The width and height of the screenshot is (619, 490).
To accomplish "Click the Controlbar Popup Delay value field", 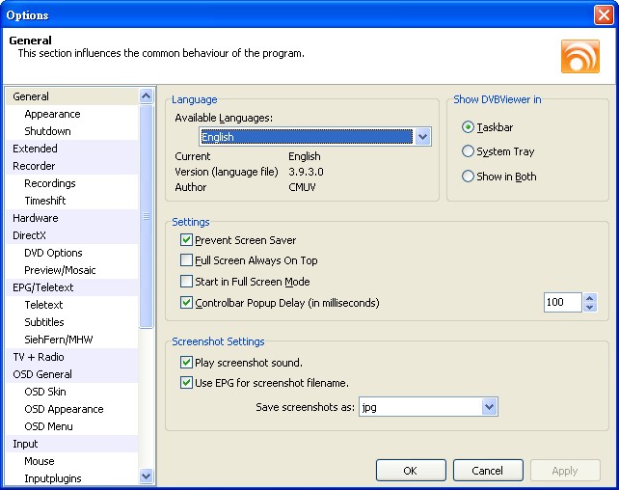I will pyautogui.click(x=561, y=303).
